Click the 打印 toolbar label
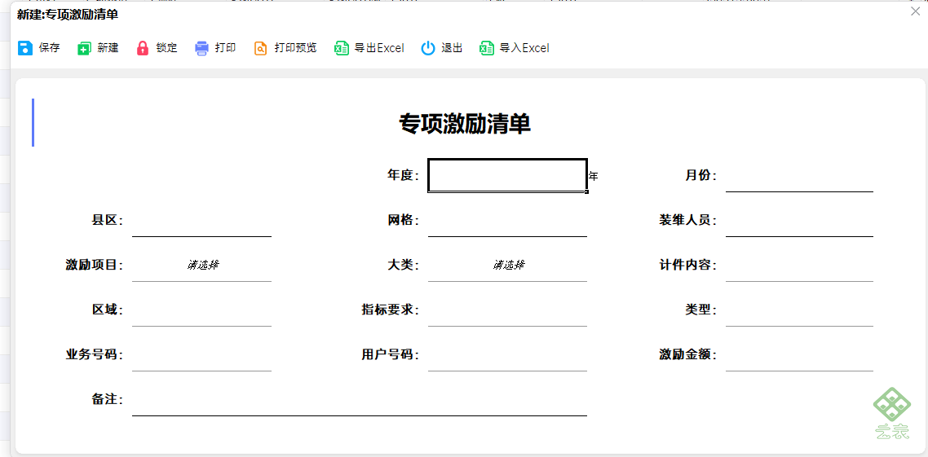This screenshot has width=928, height=457. tap(226, 48)
